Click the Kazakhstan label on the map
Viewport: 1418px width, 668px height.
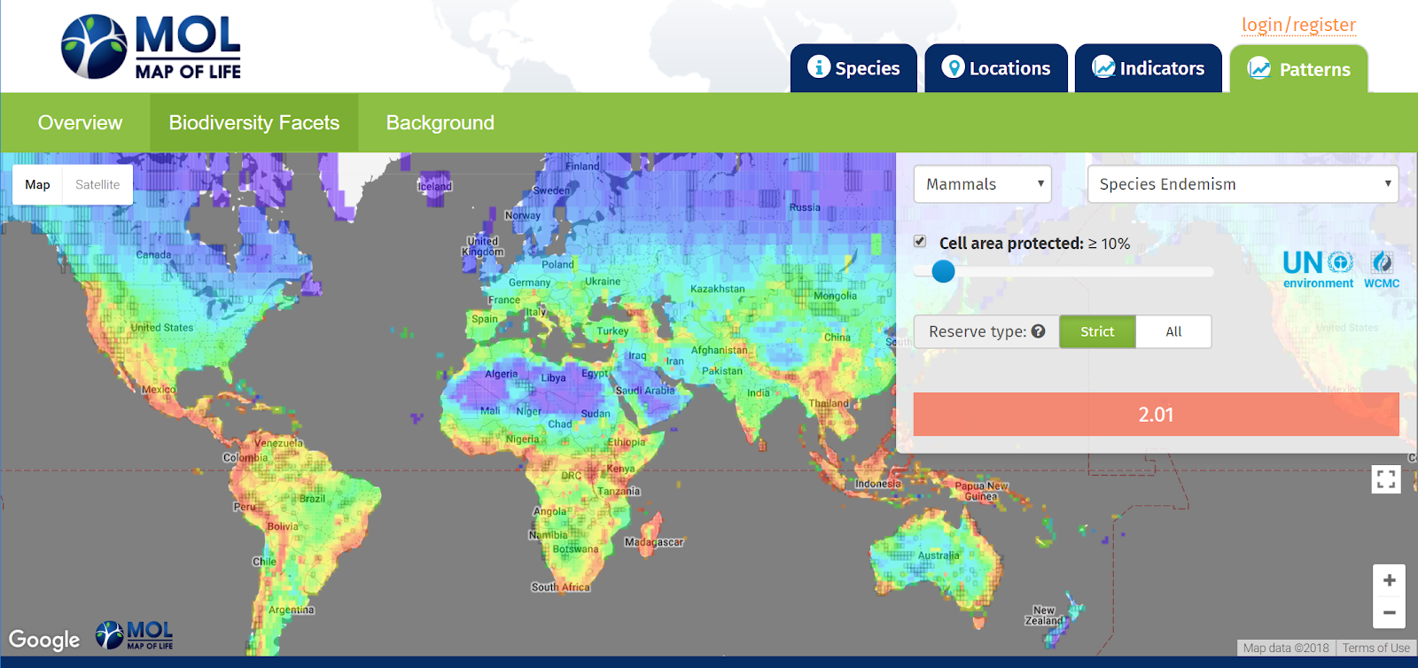(718, 289)
